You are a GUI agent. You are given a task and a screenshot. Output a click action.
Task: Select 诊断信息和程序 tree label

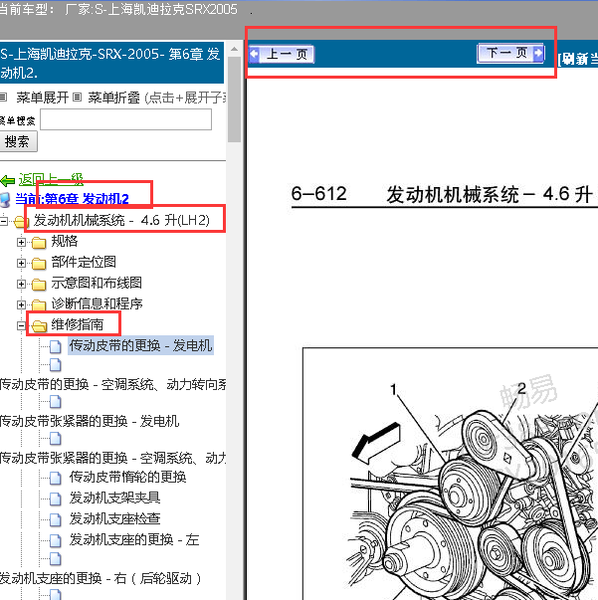click(97, 303)
